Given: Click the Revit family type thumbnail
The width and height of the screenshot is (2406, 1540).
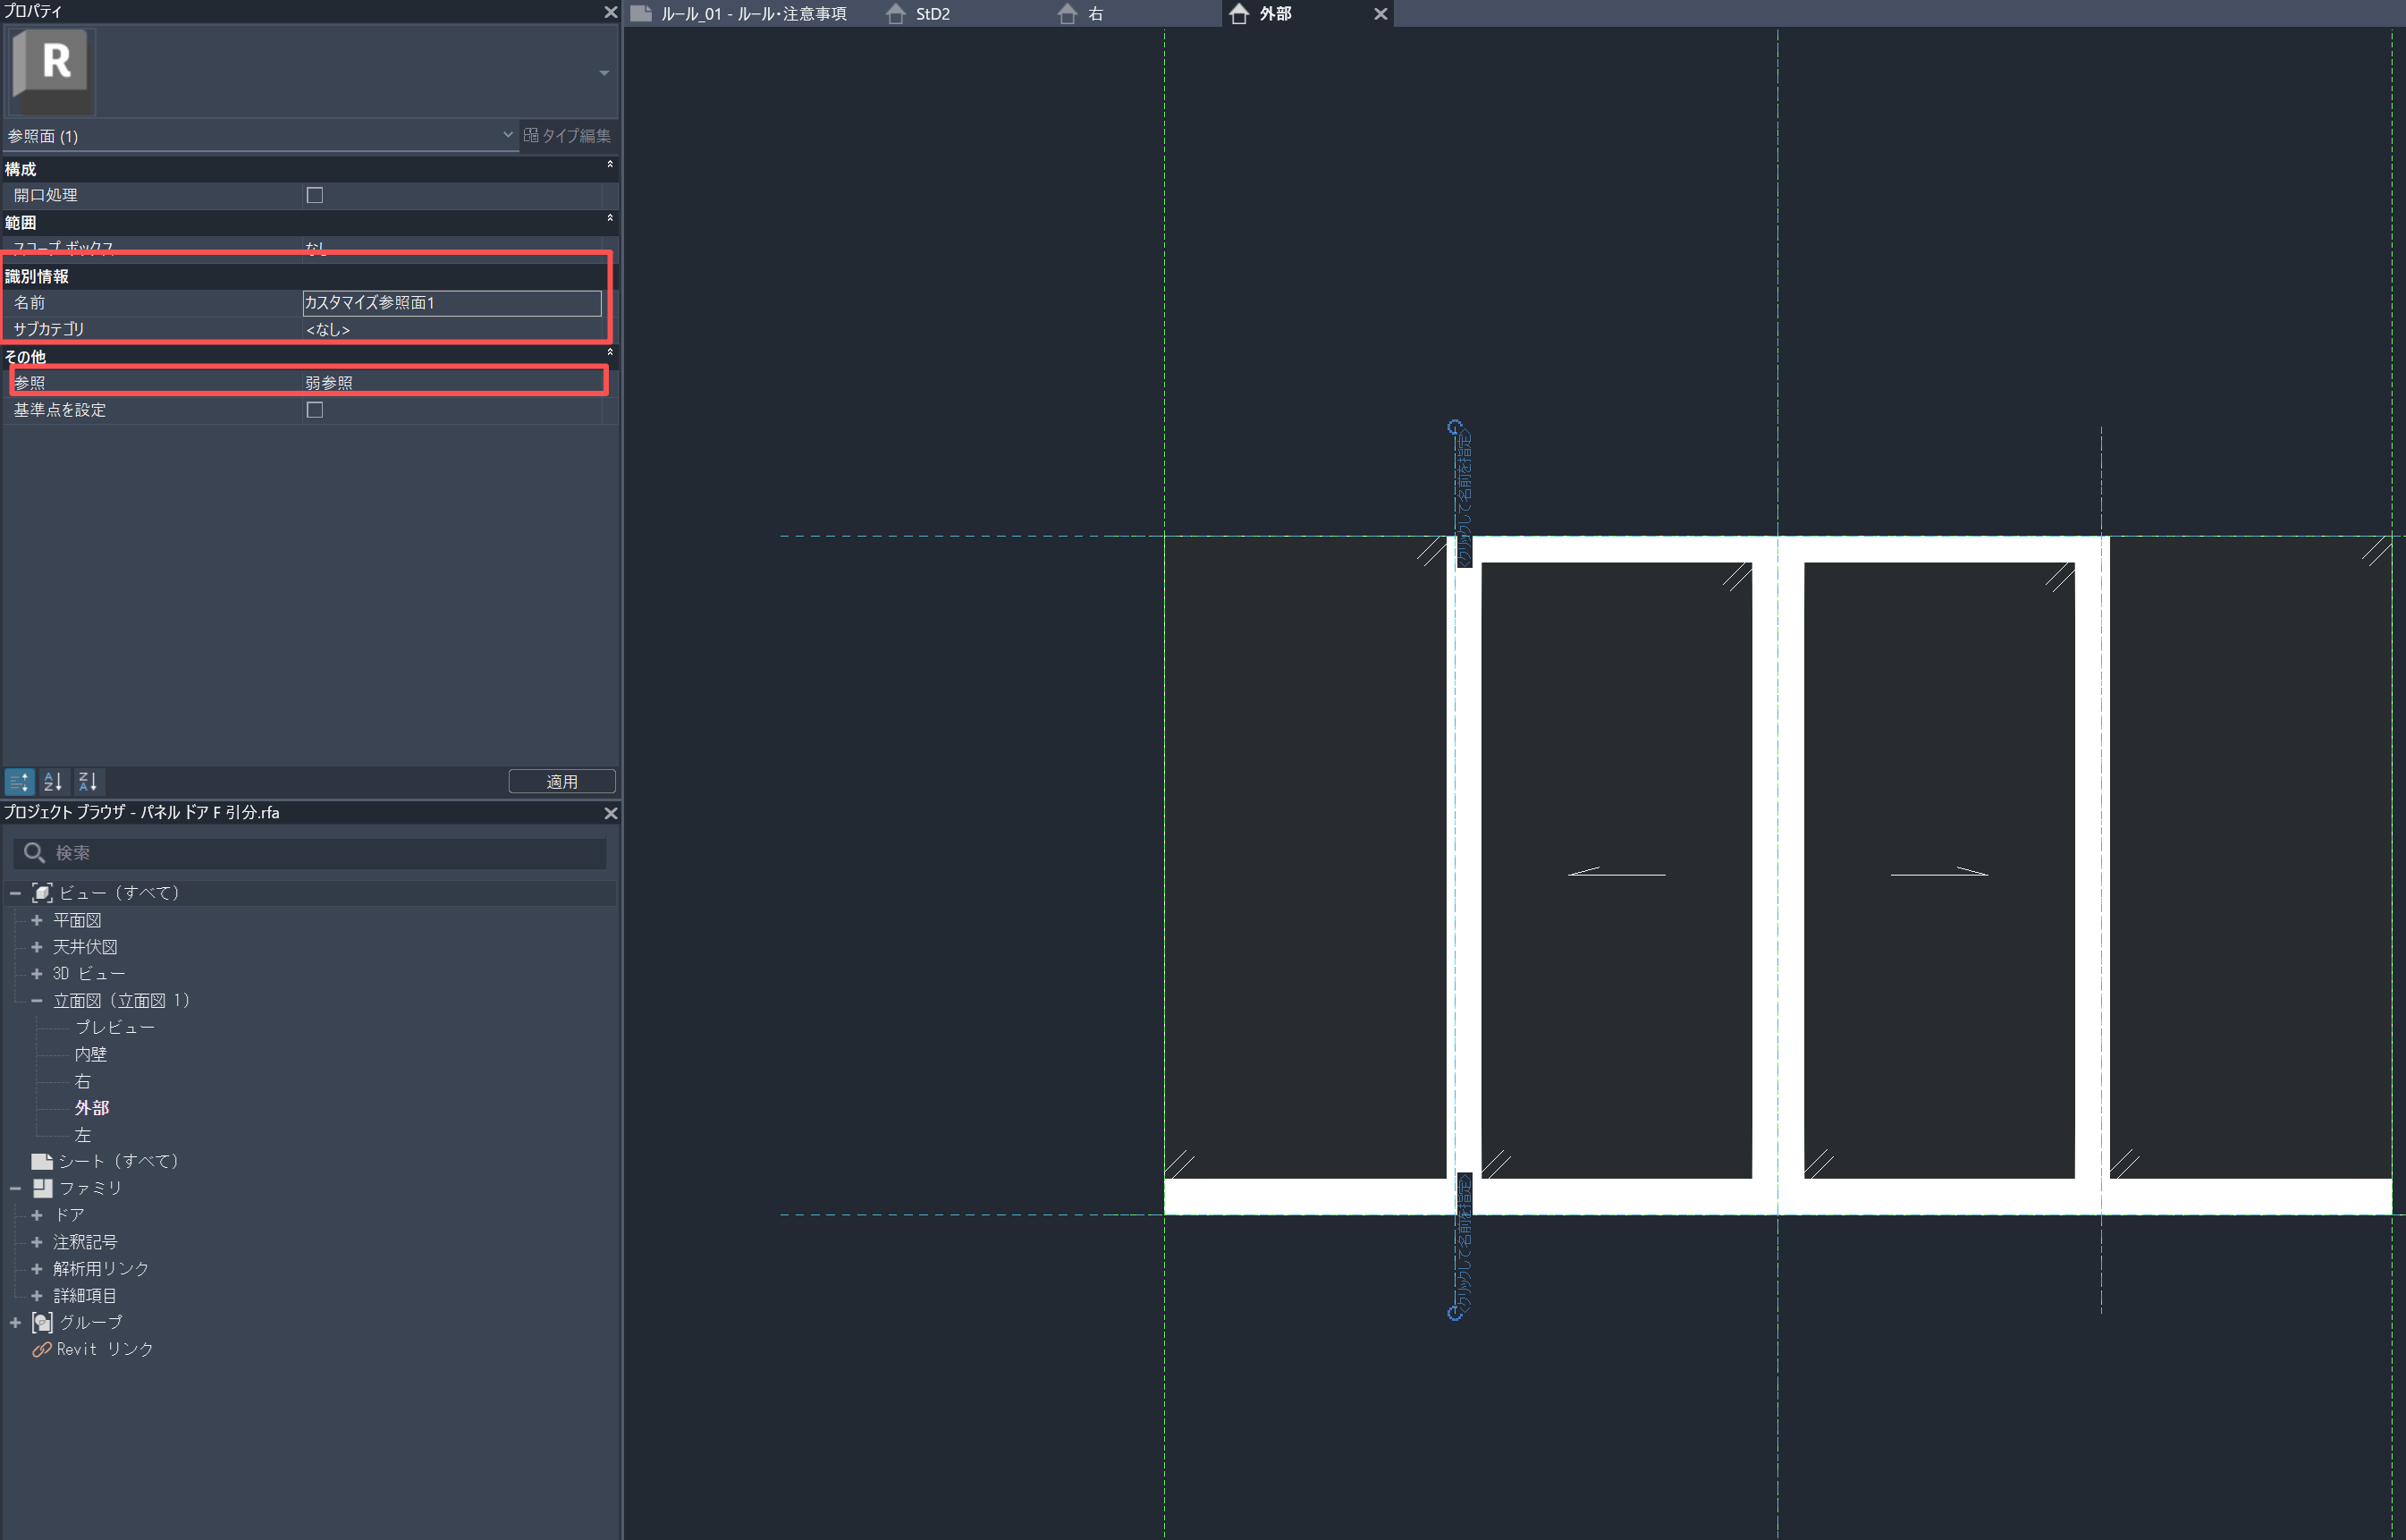Looking at the screenshot, I should point(53,70).
